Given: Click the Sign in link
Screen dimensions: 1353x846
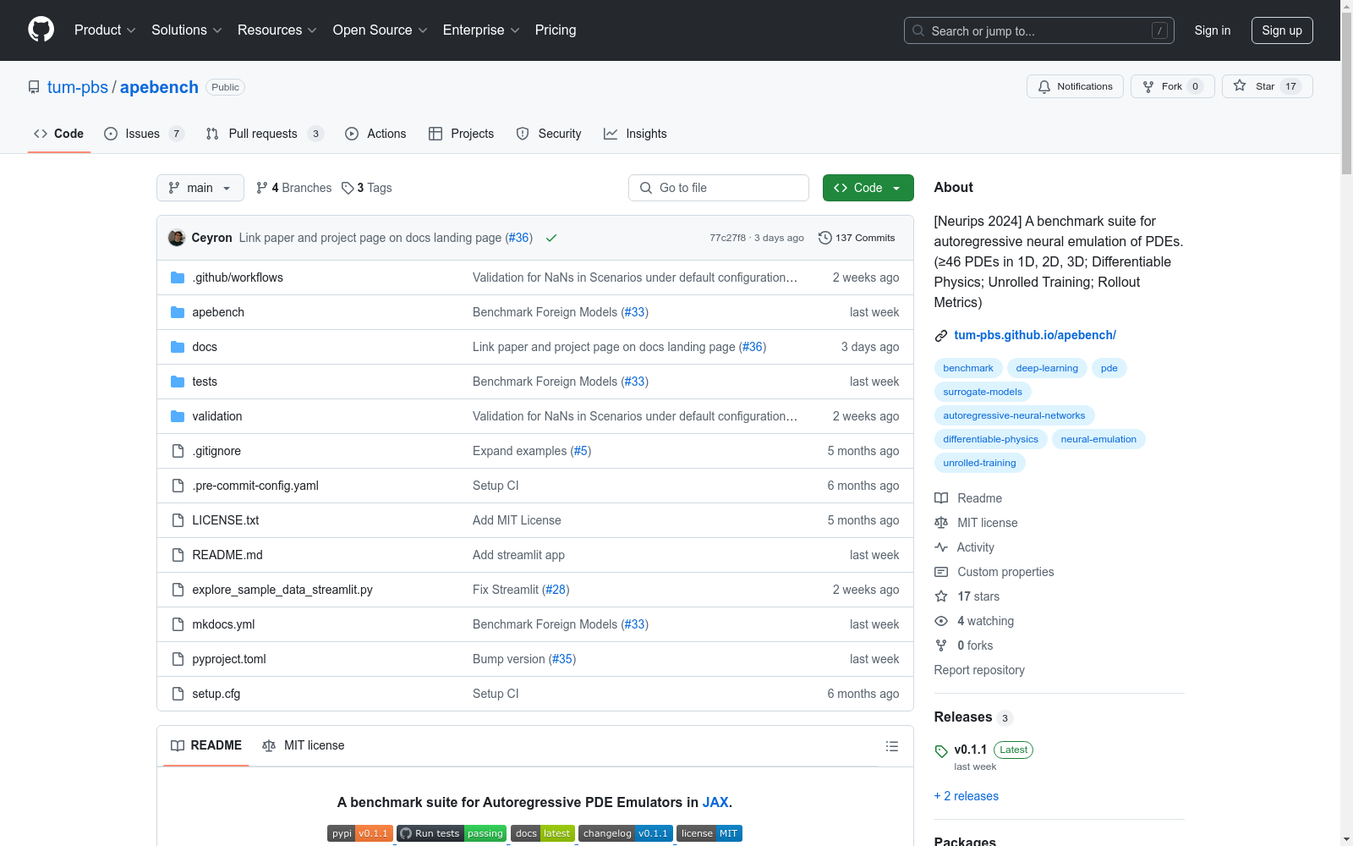Looking at the screenshot, I should [x=1213, y=30].
